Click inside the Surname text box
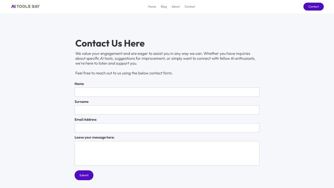Screen dimensions: 334x188 167,110
